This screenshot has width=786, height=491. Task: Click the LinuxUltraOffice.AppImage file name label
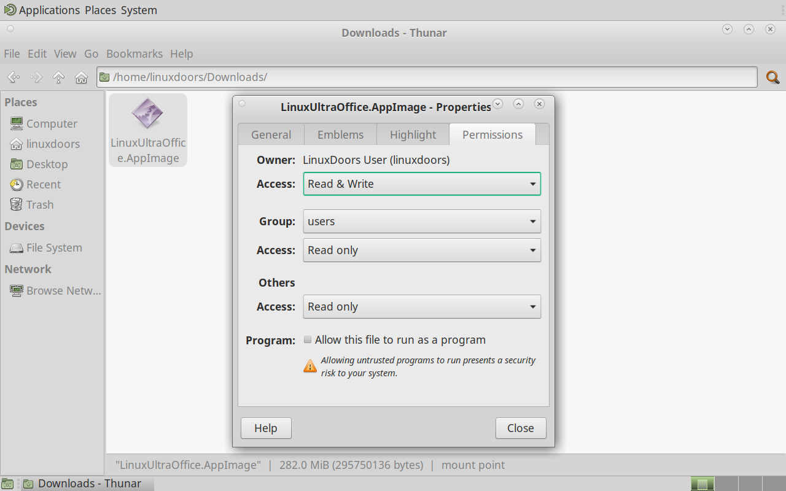(x=148, y=150)
